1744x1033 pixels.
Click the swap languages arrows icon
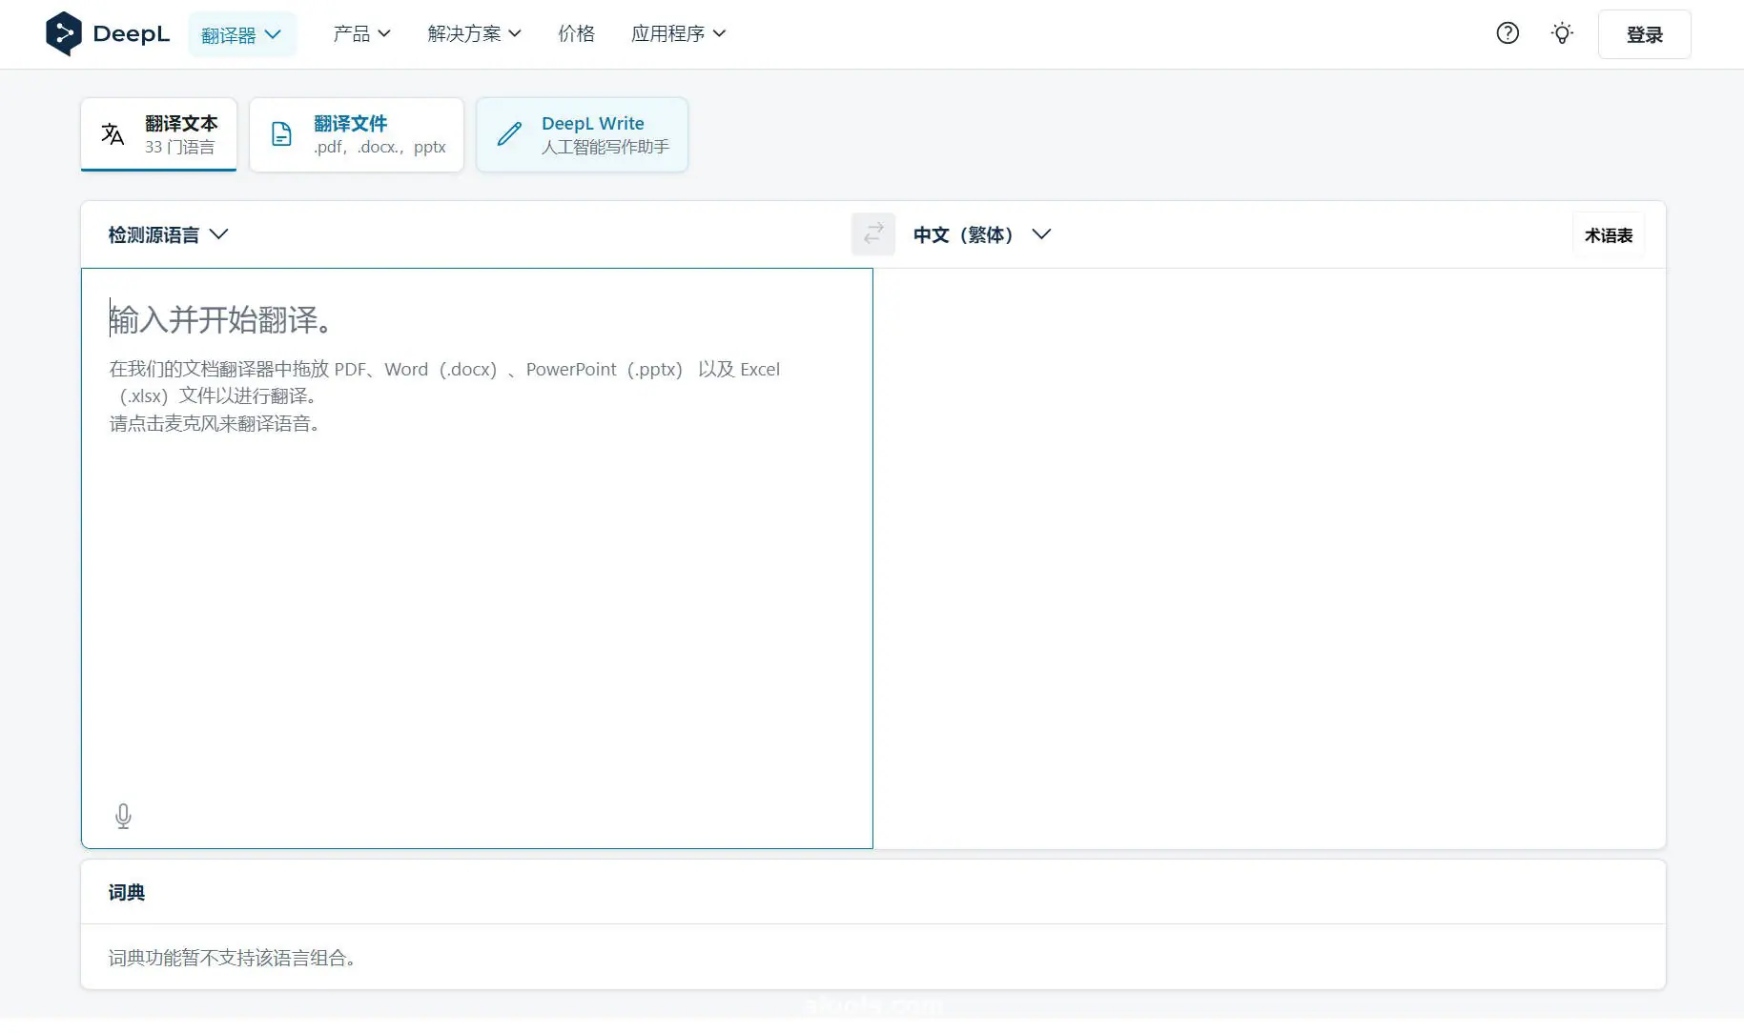click(872, 234)
